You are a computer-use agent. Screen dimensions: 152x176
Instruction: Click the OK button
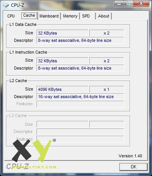pos(133,167)
